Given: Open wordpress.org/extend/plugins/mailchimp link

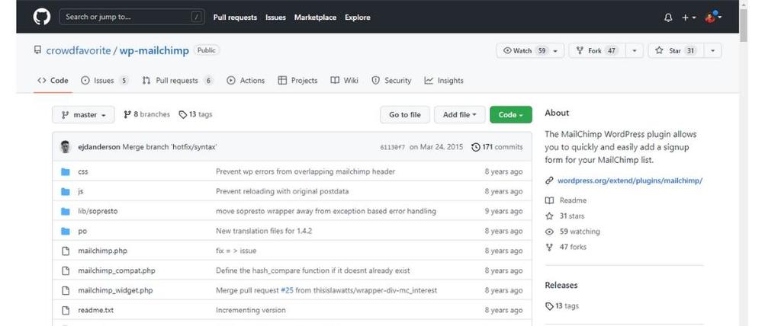Looking at the screenshot, I should 629,181.
